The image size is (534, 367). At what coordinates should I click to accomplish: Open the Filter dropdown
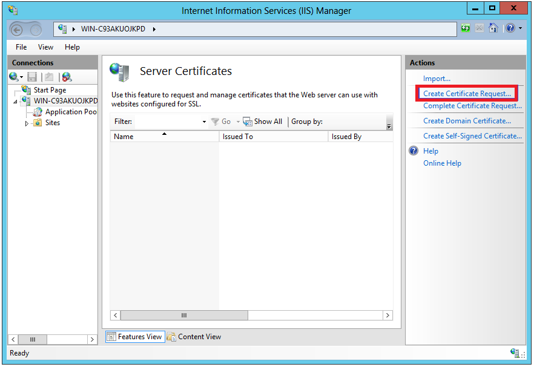tap(205, 121)
